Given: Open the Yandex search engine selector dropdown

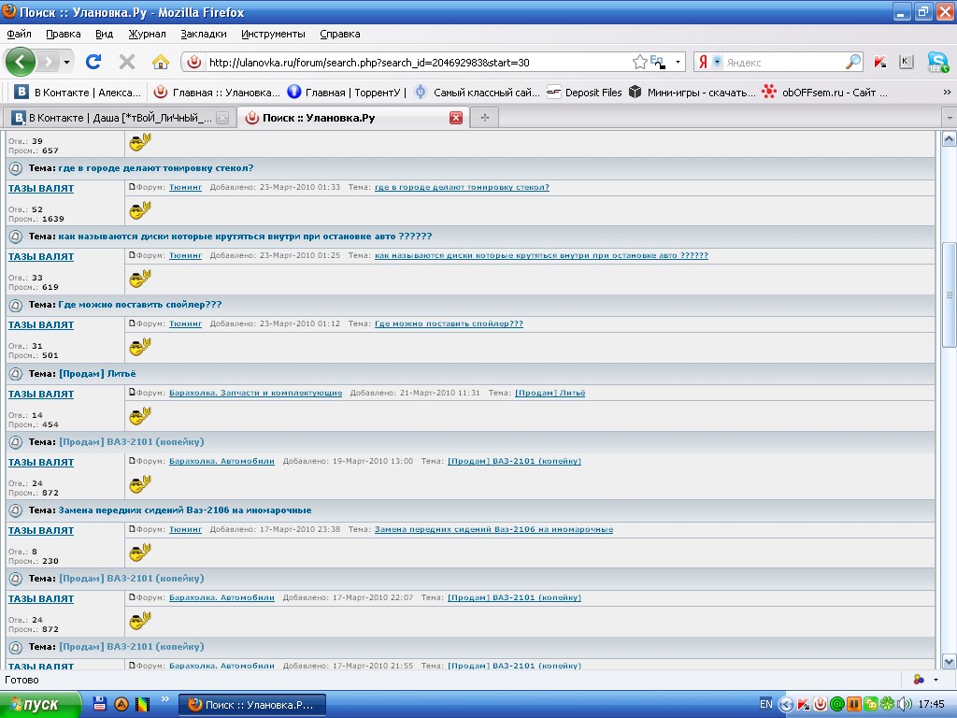Looking at the screenshot, I should (718, 62).
